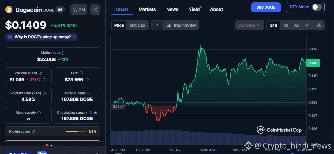Image resolution: width=334 pixels, height=154 pixels.
Task: Click the share icon next to Dogecoin
Action: pos(95,10)
